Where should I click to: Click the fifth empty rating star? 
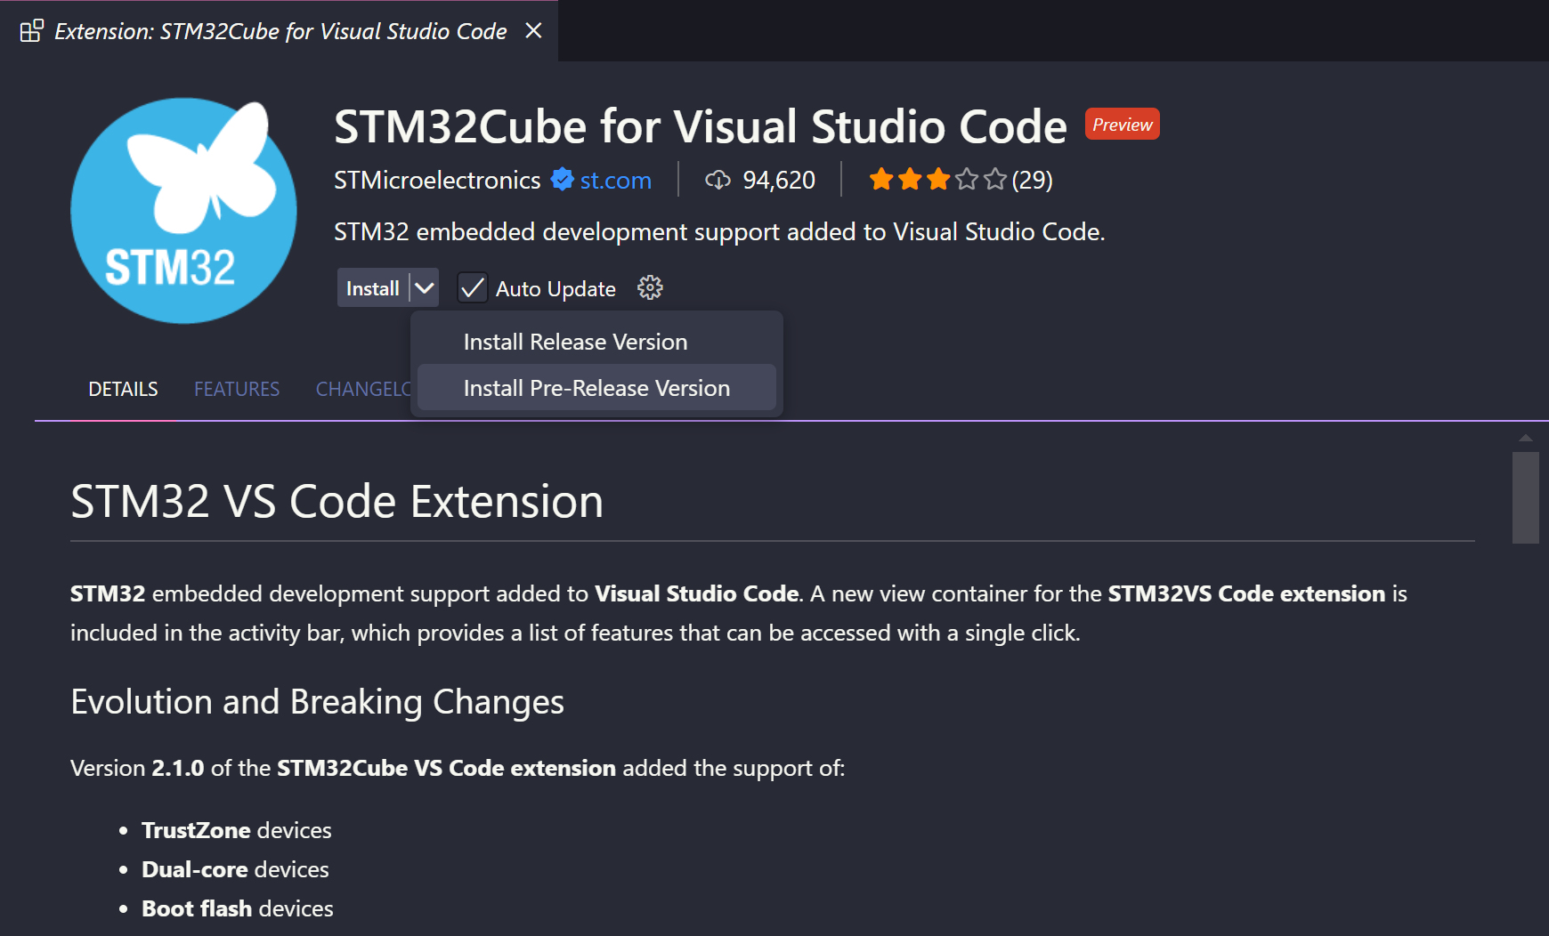[994, 179]
